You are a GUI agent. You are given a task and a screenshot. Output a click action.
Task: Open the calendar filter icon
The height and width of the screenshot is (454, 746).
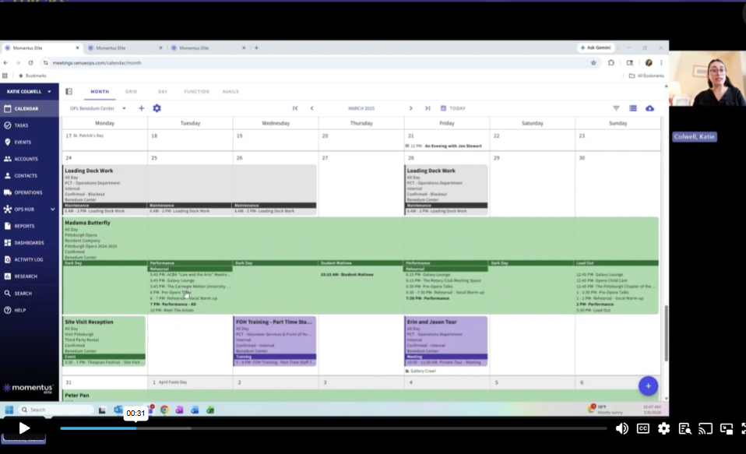(616, 108)
